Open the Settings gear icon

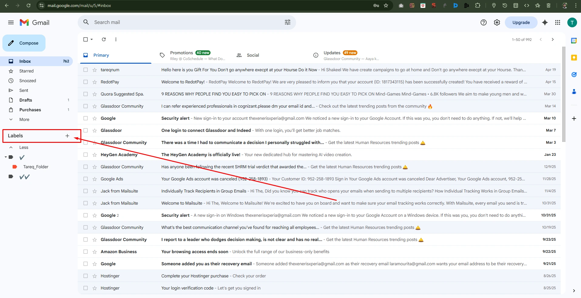(x=497, y=22)
